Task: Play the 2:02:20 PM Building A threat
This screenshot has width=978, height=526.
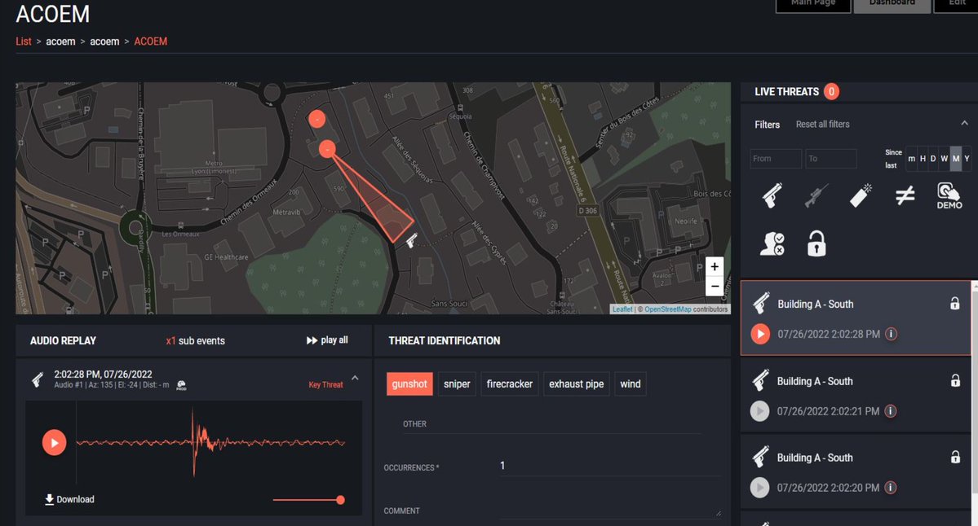Action: pyautogui.click(x=759, y=488)
